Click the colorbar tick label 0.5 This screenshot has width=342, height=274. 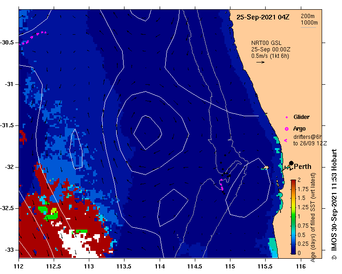pyautogui.click(x=301, y=235)
